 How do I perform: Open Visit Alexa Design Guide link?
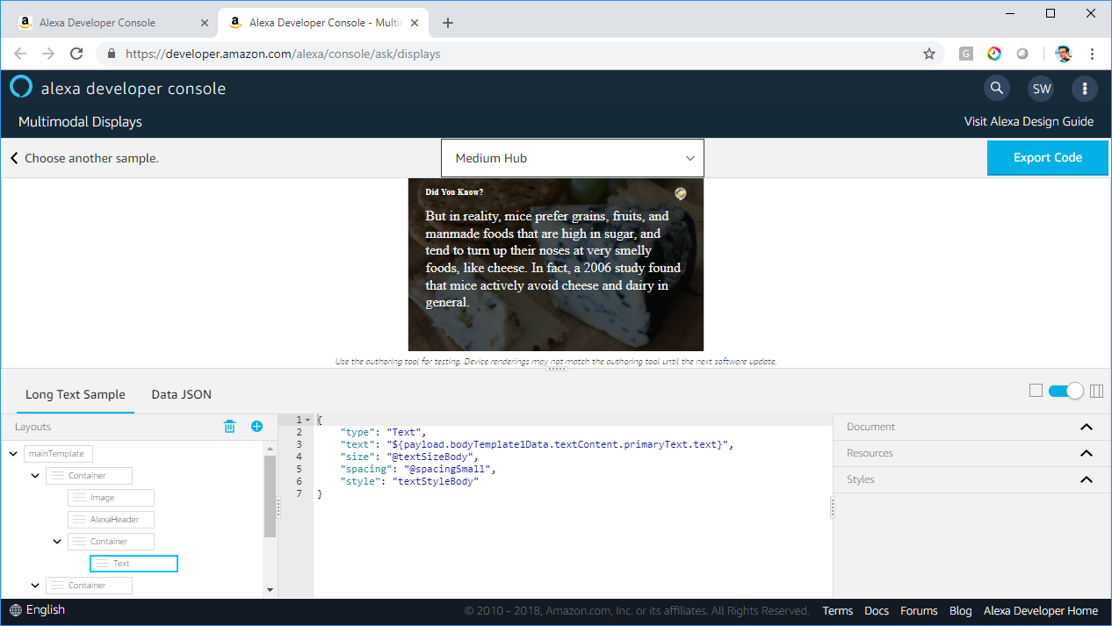pyautogui.click(x=1029, y=122)
